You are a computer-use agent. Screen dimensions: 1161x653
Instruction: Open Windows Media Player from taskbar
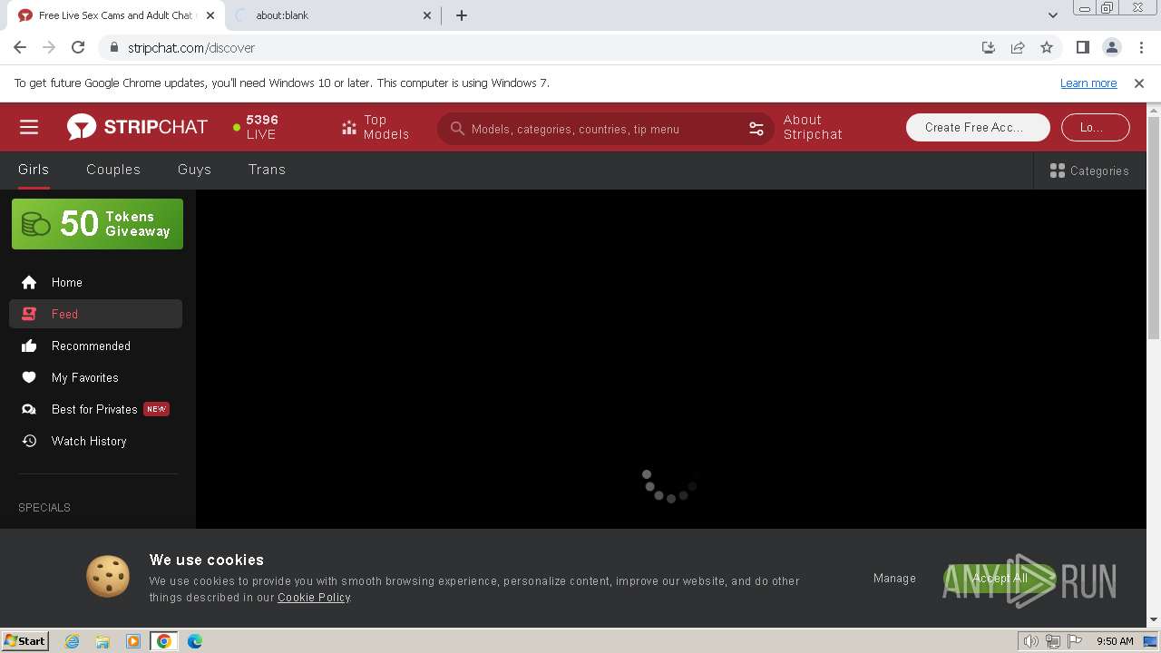[133, 641]
